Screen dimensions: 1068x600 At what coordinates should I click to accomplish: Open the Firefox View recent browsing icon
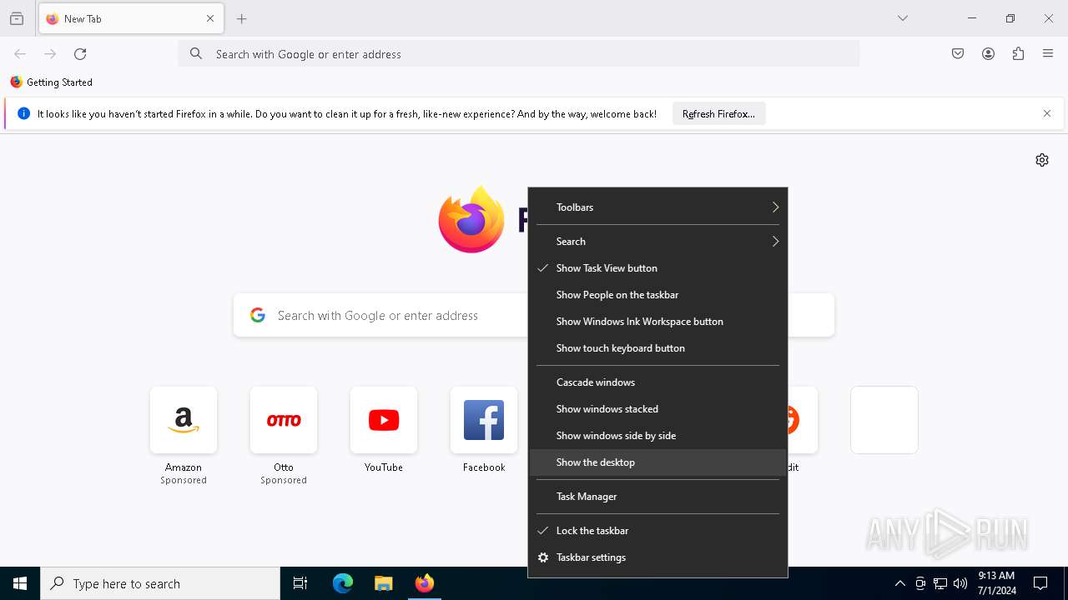tap(17, 18)
